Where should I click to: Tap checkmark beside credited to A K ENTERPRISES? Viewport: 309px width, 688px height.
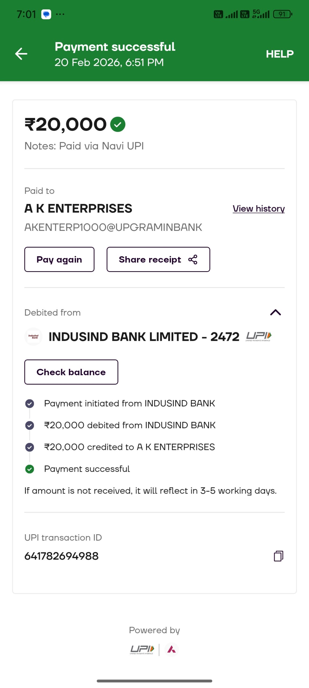[x=30, y=447]
